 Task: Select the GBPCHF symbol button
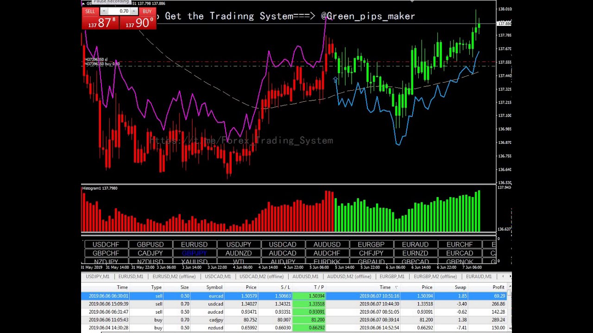coord(106,253)
